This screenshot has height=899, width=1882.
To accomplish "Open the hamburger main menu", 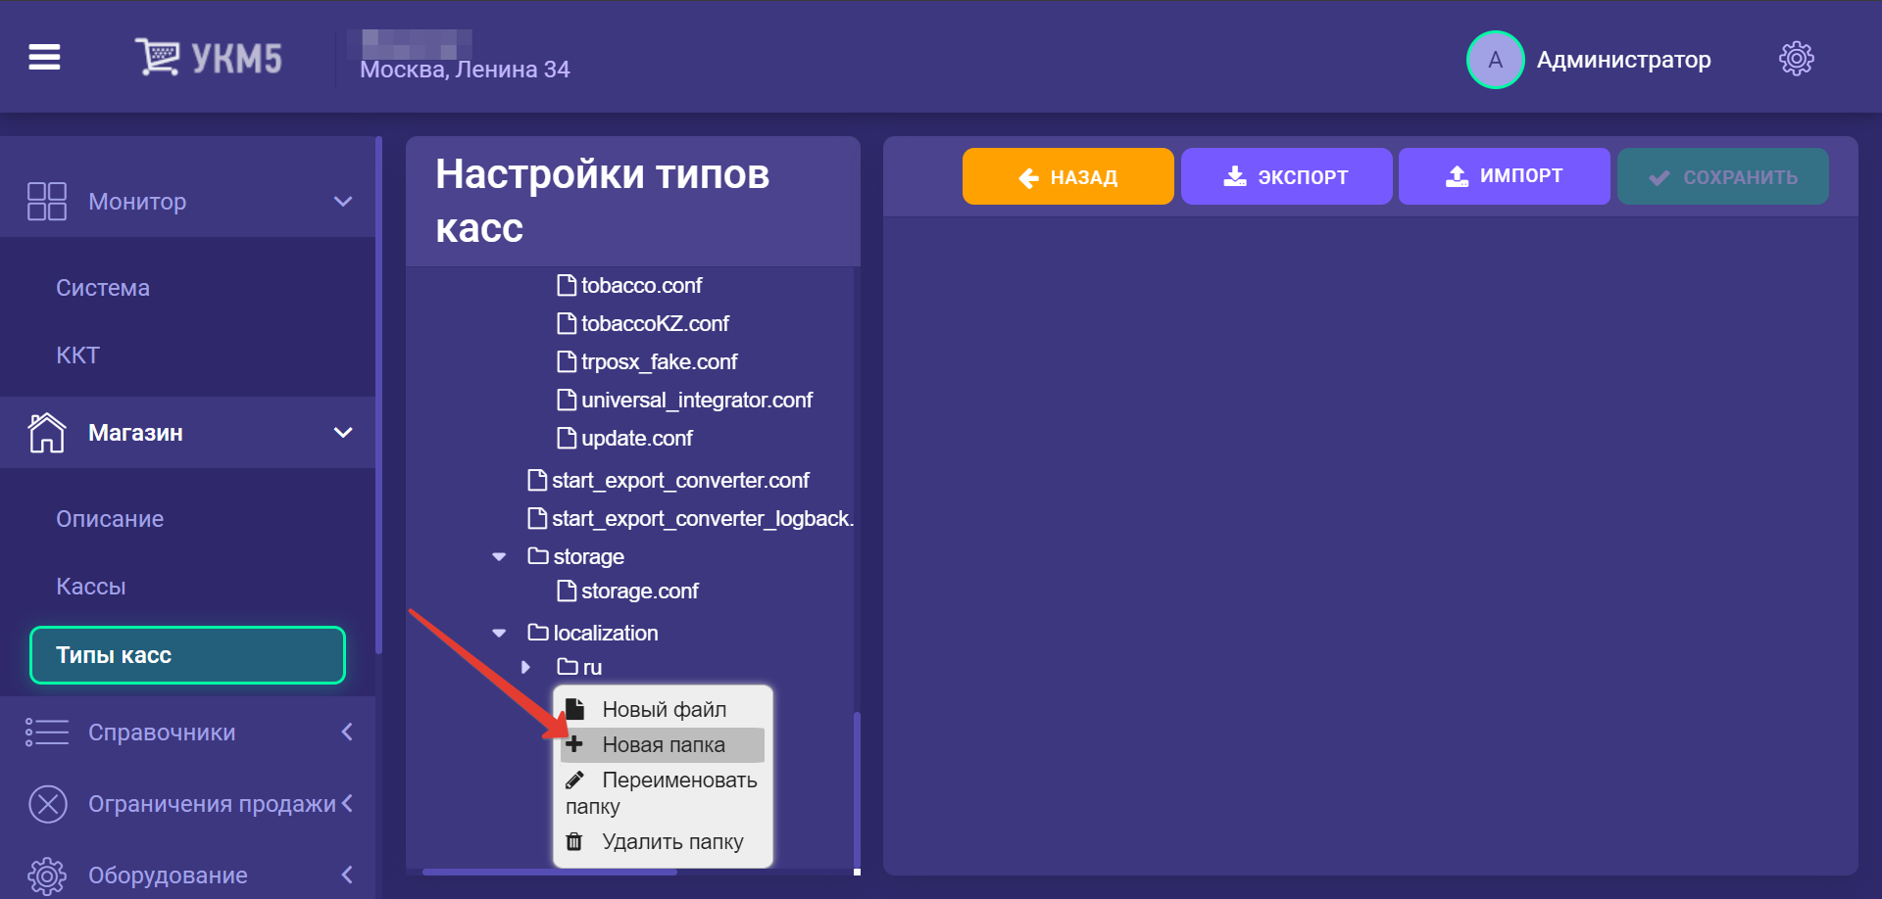I will (44, 58).
